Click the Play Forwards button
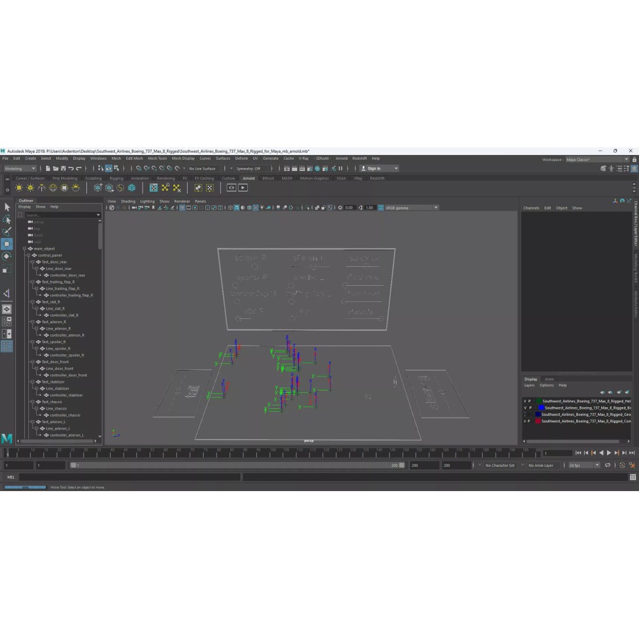 pyautogui.click(x=609, y=453)
